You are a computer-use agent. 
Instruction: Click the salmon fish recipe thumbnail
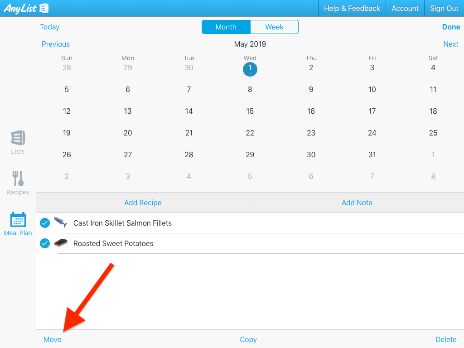tap(61, 222)
